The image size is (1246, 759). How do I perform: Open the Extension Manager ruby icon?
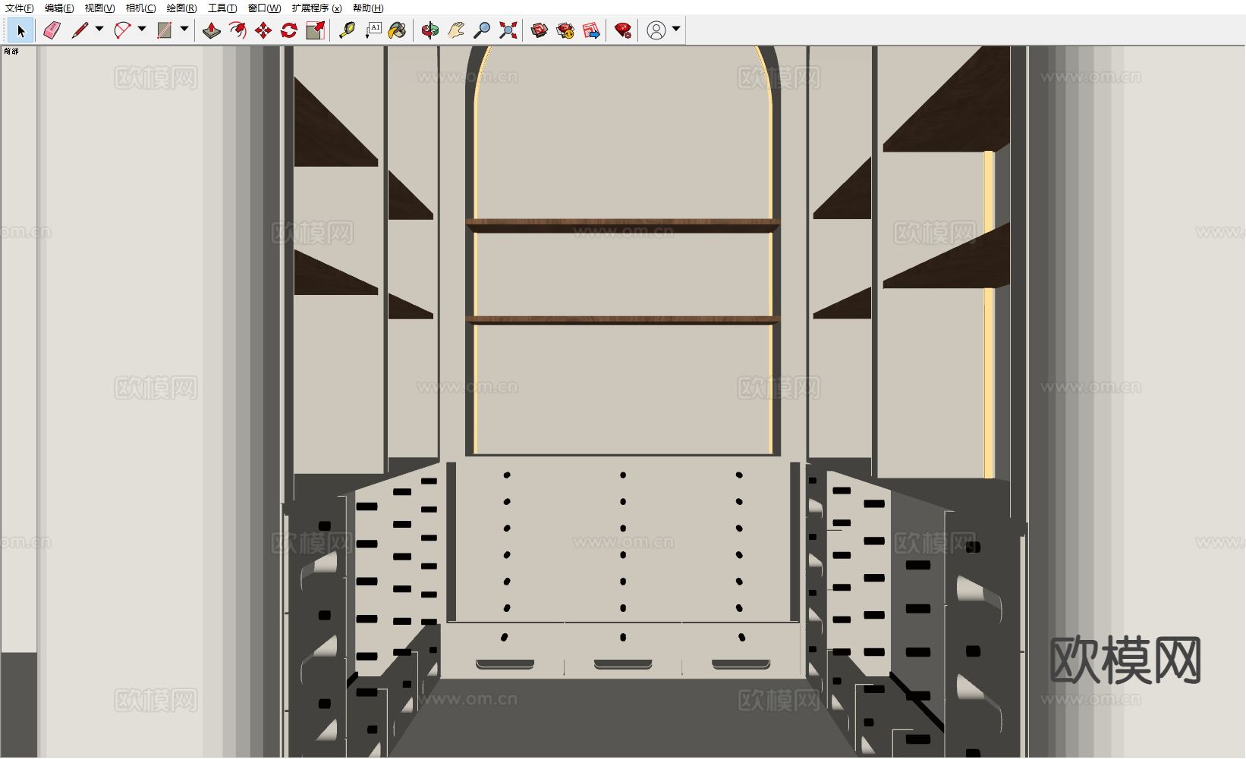pyautogui.click(x=623, y=30)
